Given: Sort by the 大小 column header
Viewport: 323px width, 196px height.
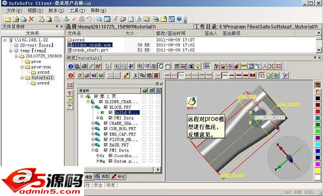Looking at the screenshot, I should 138,33.
